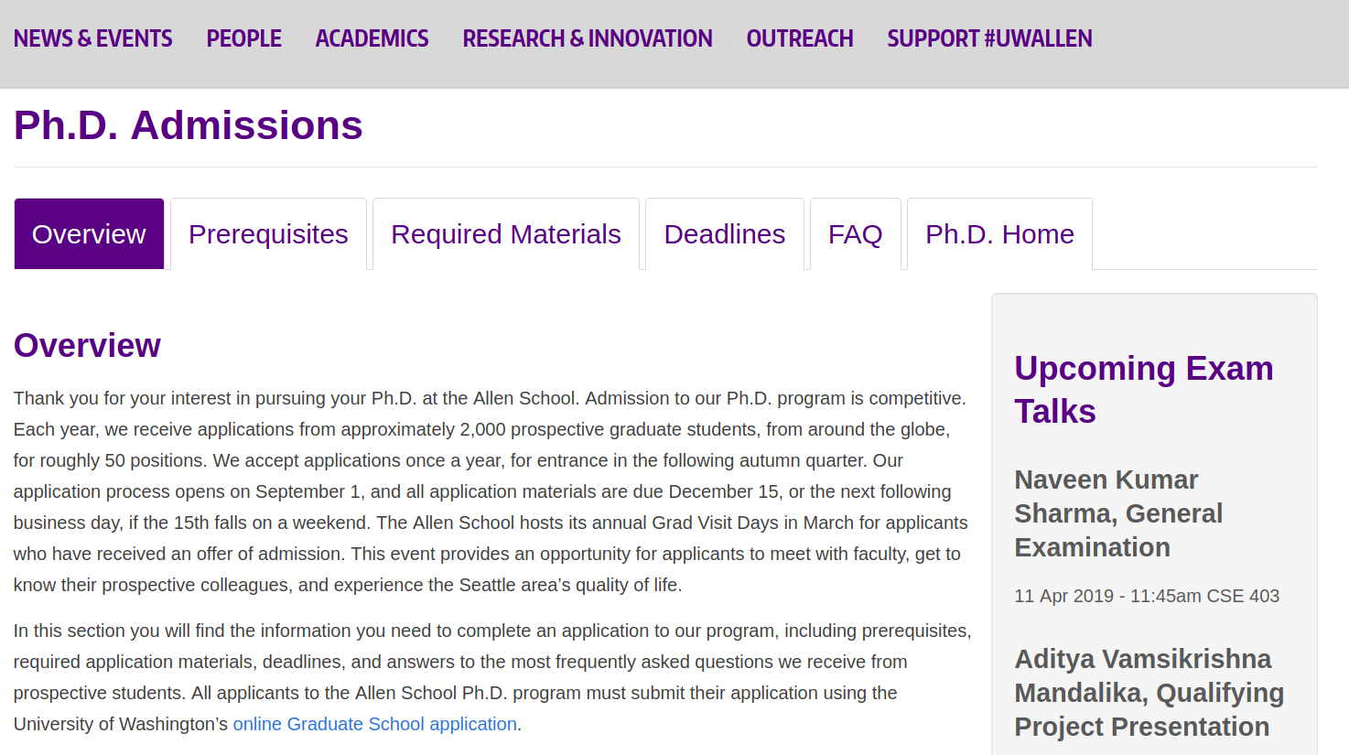Follow the online Graduate School application link
The width and height of the screenshot is (1349, 755).
[x=375, y=724]
